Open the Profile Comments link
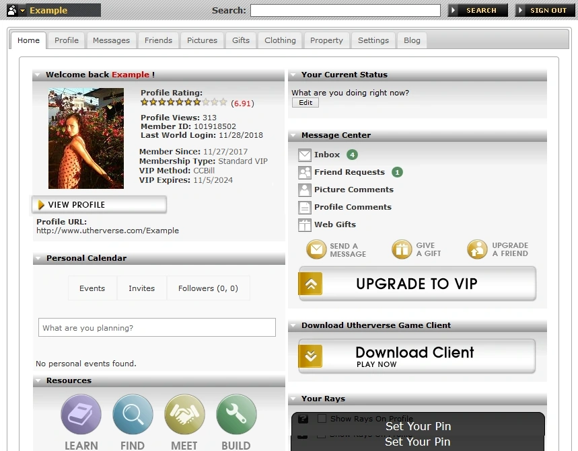Viewport: 578px width, 451px height. coord(353,207)
